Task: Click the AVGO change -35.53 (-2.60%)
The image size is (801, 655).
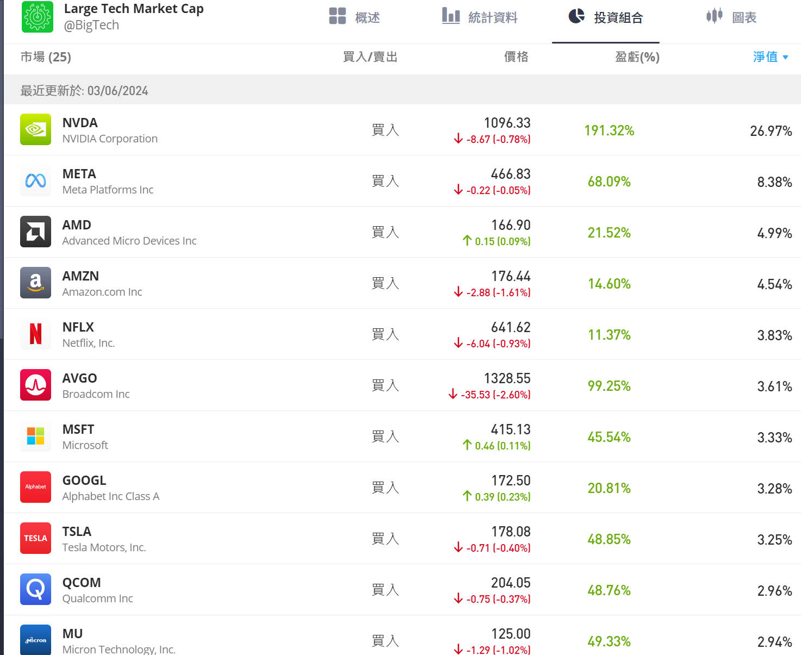Action: [489, 395]
